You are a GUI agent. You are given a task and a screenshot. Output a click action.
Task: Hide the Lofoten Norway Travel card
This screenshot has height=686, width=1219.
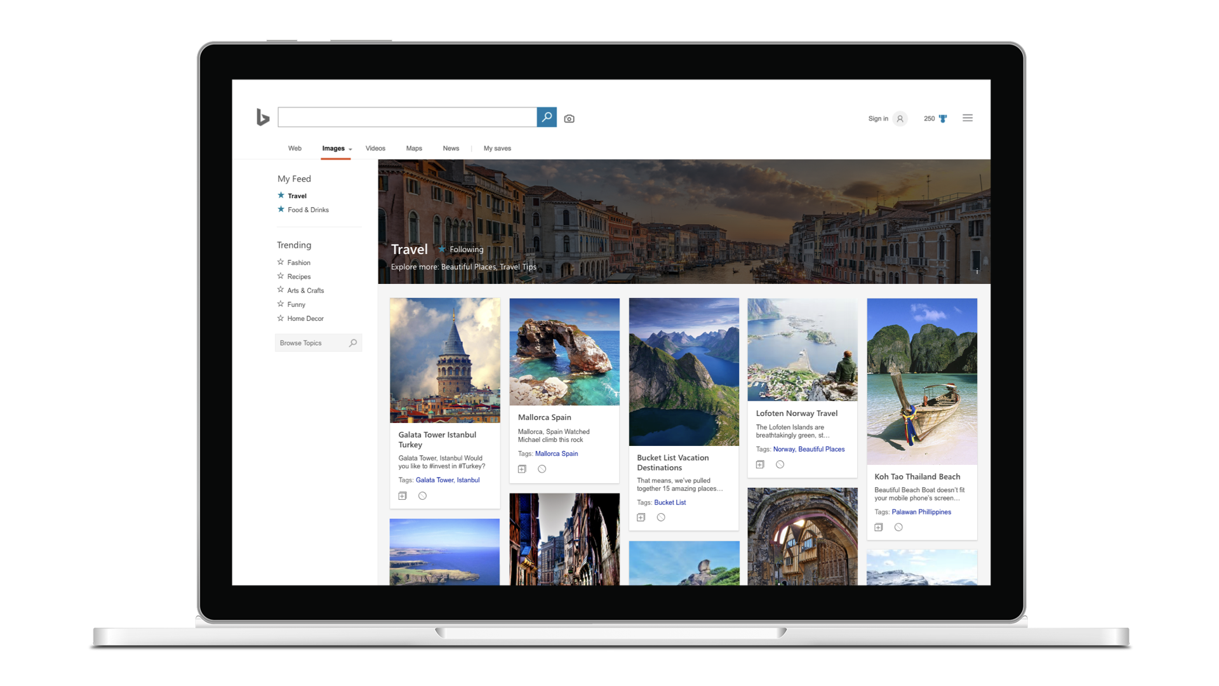click(780, 465)
